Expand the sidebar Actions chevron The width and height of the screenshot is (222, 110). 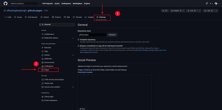coord(73,55)
